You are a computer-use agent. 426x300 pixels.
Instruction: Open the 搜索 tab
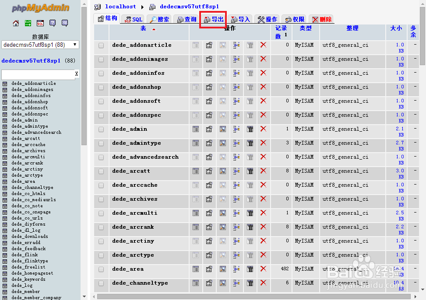[159, 19]
